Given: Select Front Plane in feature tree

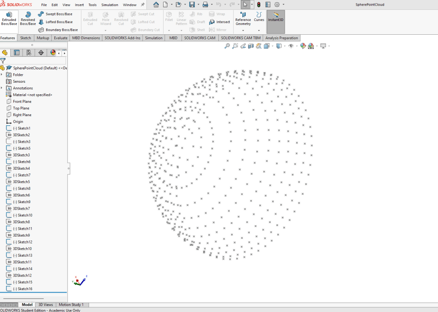Looking at the screenshot, I should point(22,102).
